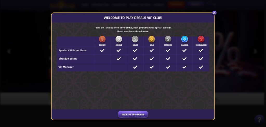Select the Silver VIP medal icon
This screenshot has height=127, width=266.
[135, 39]
